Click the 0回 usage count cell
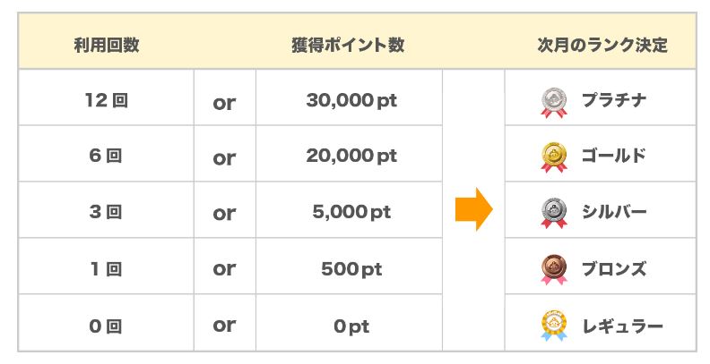The image size is (710, 364). (106, 326)
